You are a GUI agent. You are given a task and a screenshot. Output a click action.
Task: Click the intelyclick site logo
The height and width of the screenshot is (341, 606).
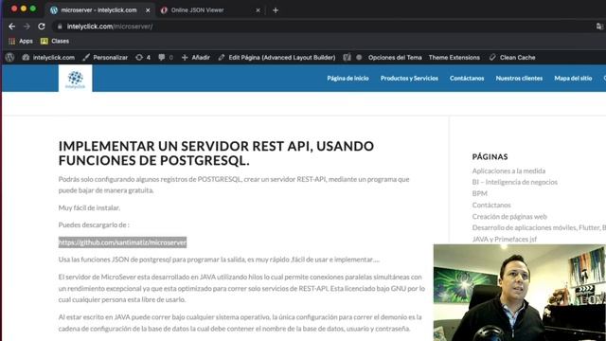[76, 79]
